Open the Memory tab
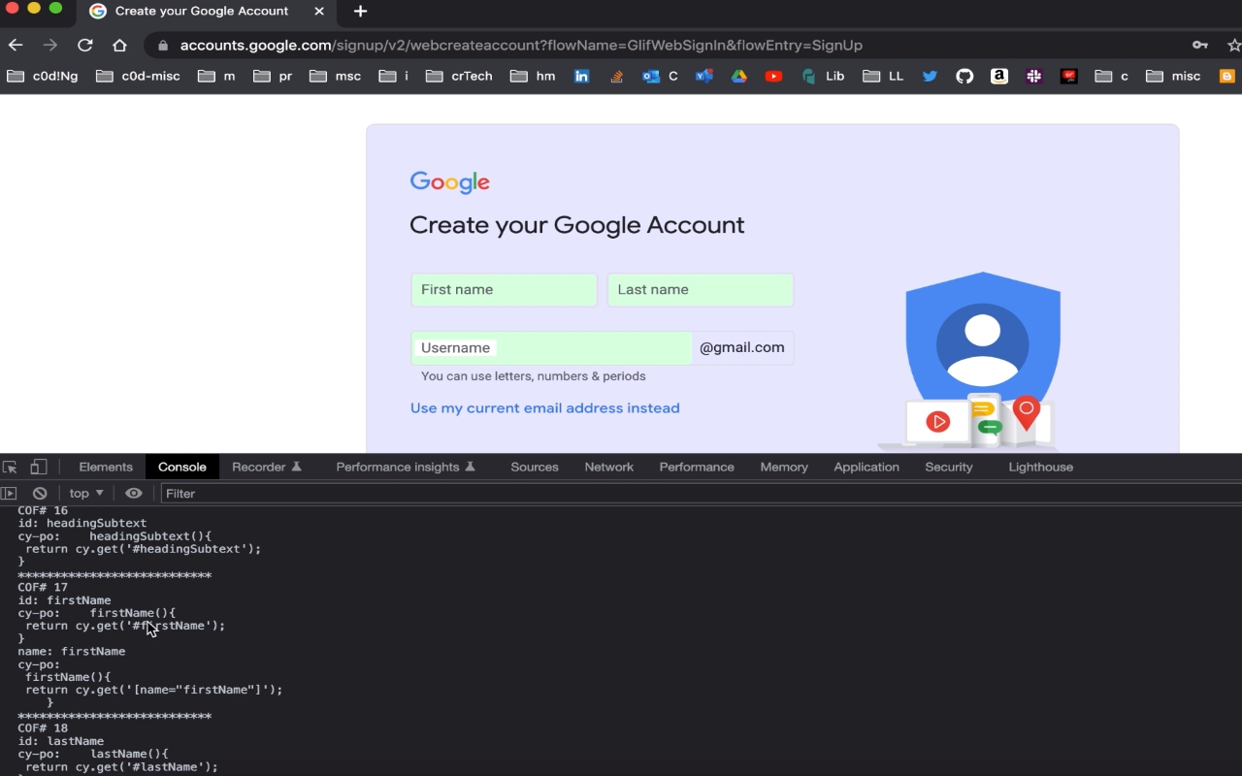 coord(784,467)
